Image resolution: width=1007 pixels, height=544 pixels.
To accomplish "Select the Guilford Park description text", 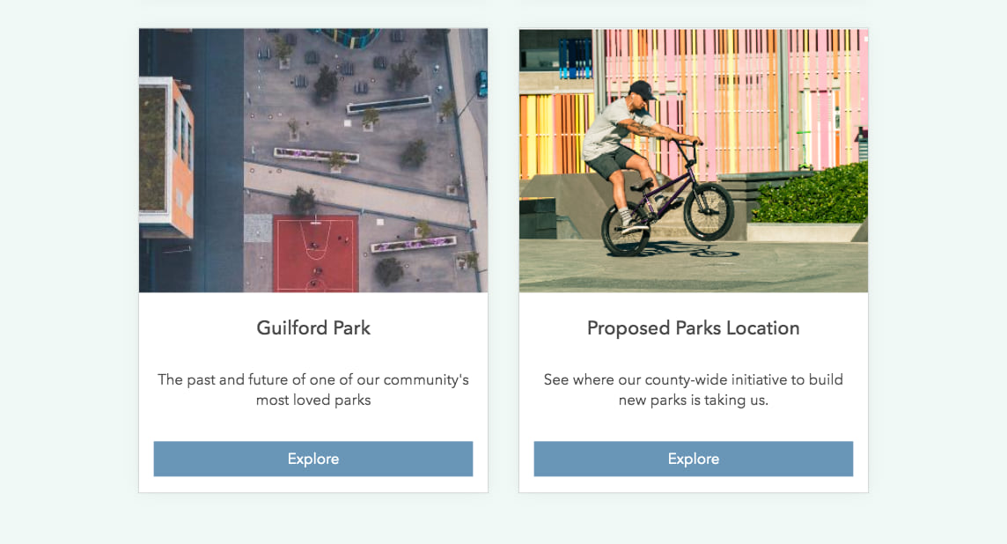I will point(313,390).
